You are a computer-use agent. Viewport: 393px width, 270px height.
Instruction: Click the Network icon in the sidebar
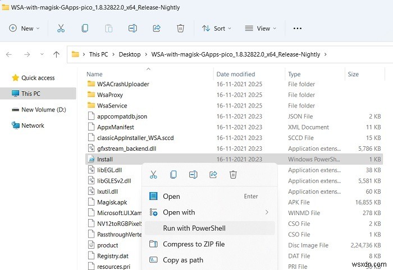tap(16, 125)
